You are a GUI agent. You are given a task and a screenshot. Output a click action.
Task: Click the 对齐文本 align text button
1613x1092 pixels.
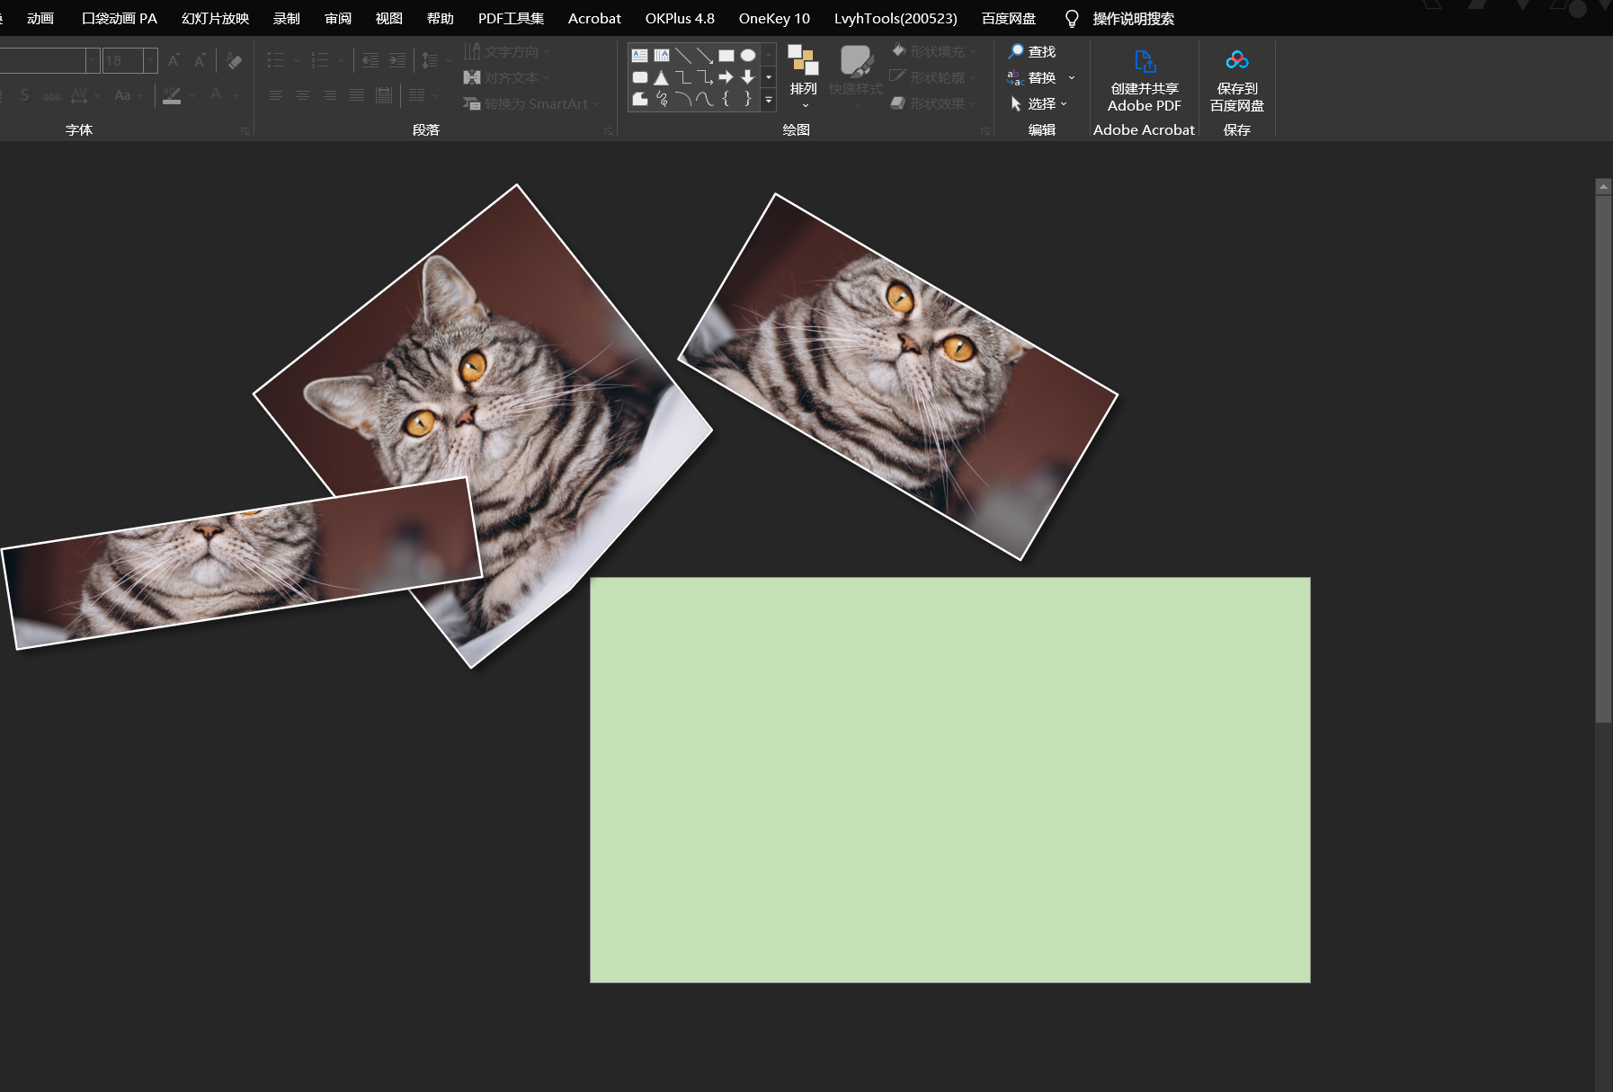[x=508, y=77]
